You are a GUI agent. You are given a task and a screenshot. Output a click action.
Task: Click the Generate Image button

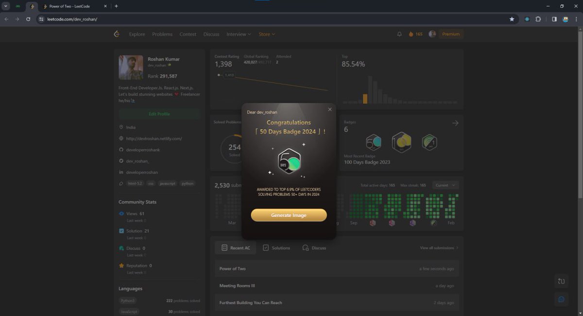click(289, 215)
